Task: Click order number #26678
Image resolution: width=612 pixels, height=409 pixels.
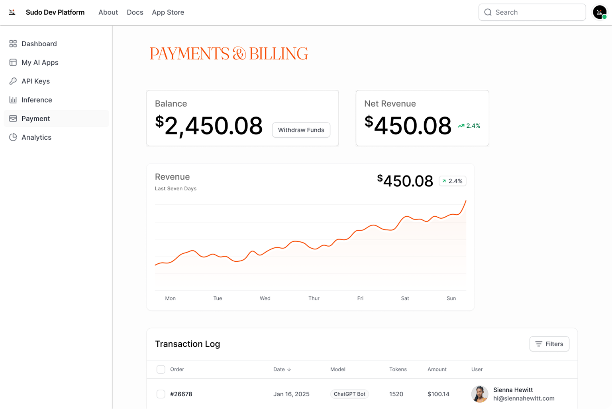Action: coord(181,394)
